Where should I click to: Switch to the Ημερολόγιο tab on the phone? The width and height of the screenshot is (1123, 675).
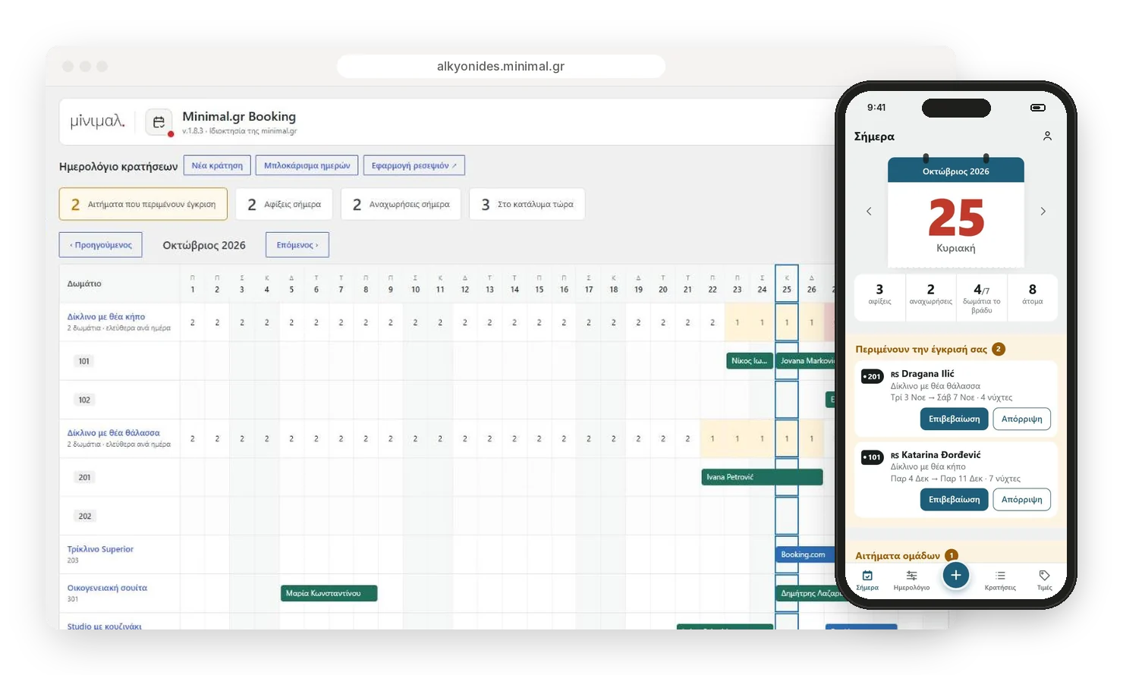tap(911, 580)
